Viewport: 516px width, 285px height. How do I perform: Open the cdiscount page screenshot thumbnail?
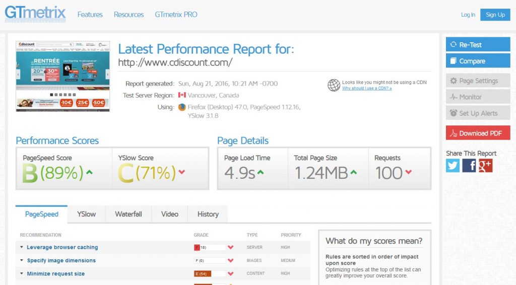(x=63, y=76)
